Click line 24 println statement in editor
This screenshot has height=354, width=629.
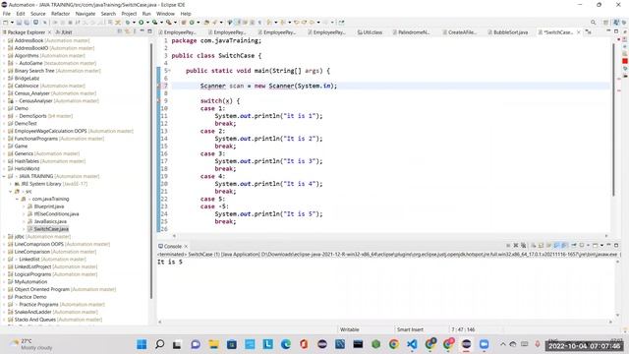pyautogui.click(x=268, y=214)
